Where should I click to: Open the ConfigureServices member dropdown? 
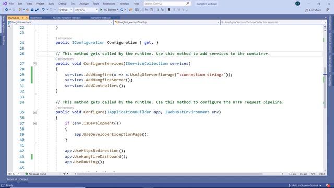pyautogui.click(x=273, y=22)
